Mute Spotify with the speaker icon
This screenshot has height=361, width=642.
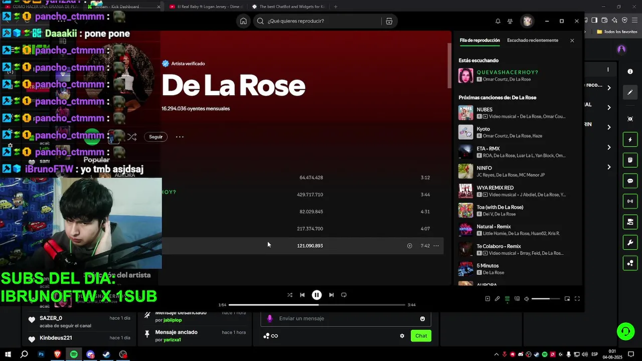point(527,299)
